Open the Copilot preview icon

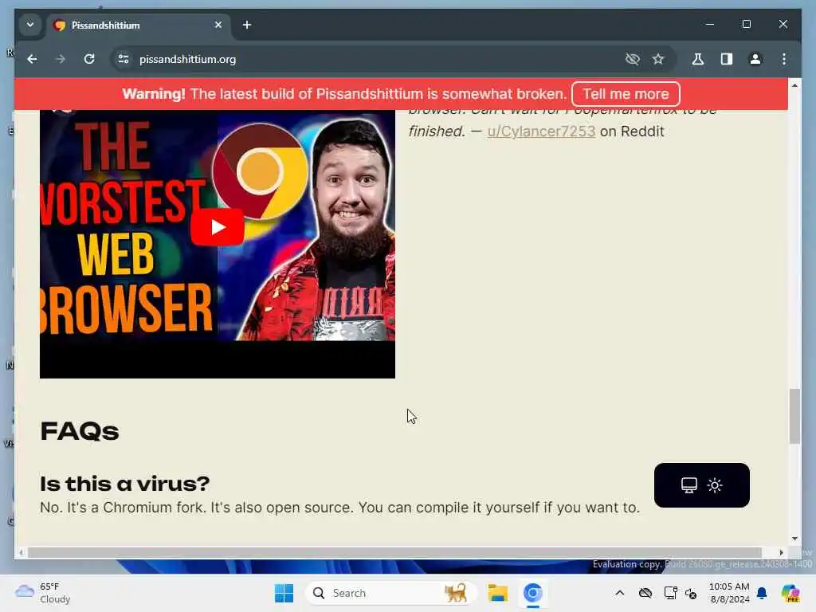click(x=790, y=593)
